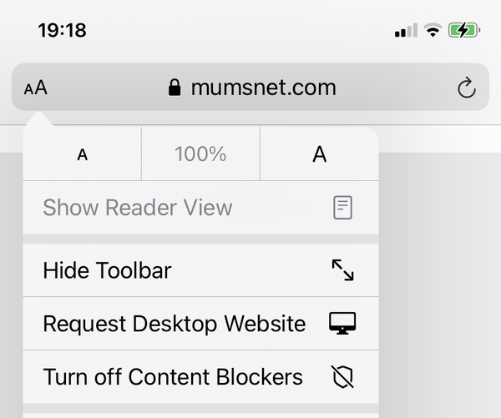Click the crossed-out shield icon
This screenshot has width=501, height=418.
point(342,377)
